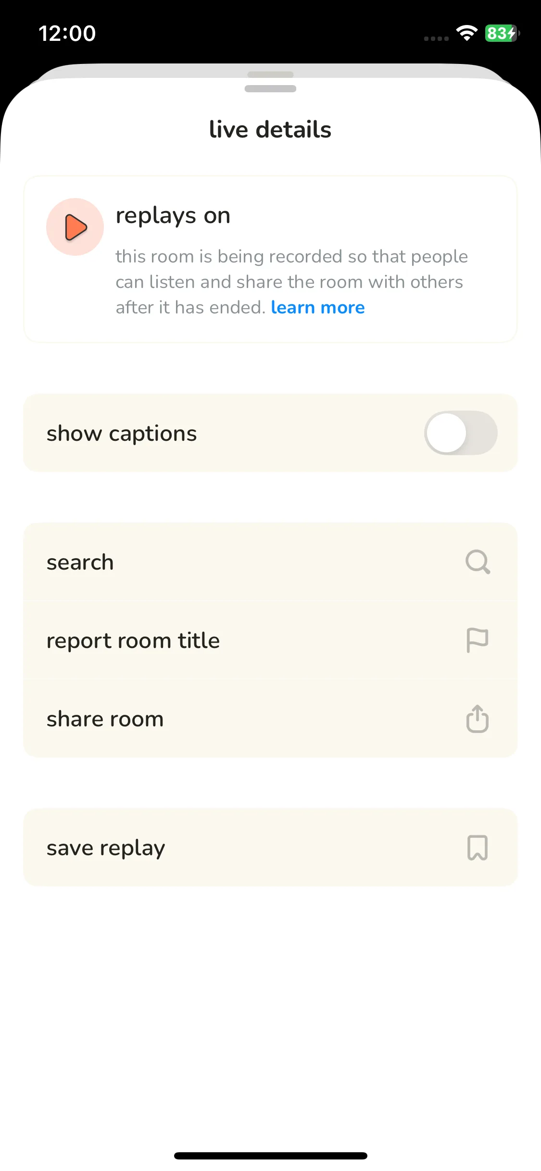This screenshot has width=541, height=1171.
Task: Tap the cellular signal dots
Action: coord(436,38)
